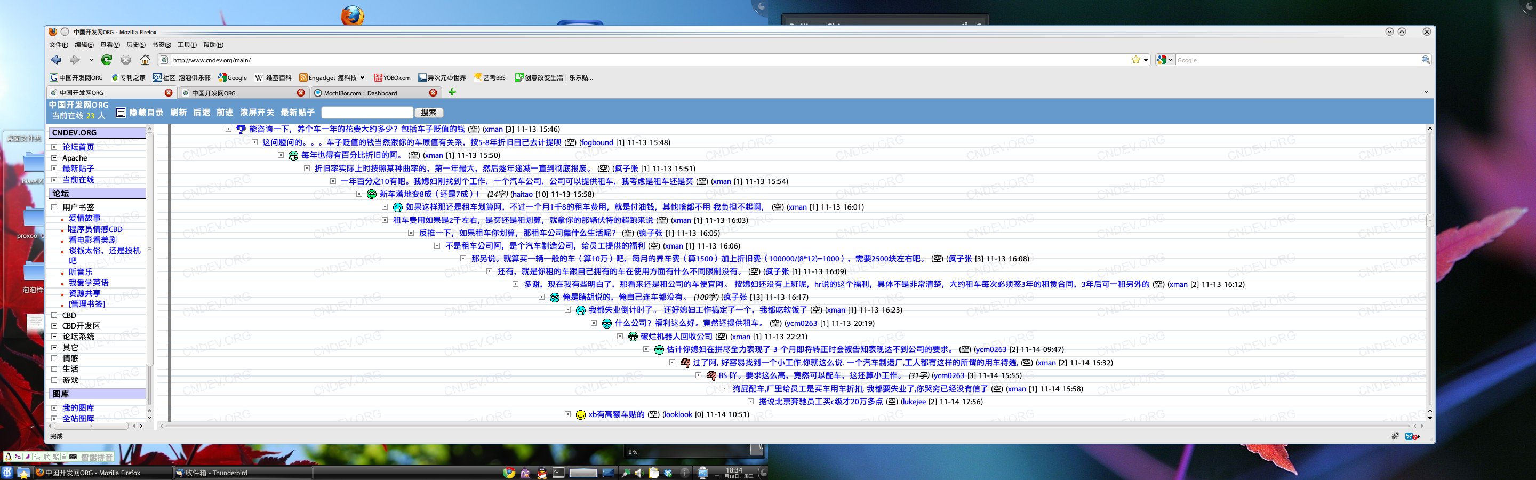This screenshot has height=480, width=1536.
Task: Click the 隐藏目录 list icon
Action: (121, 112)
